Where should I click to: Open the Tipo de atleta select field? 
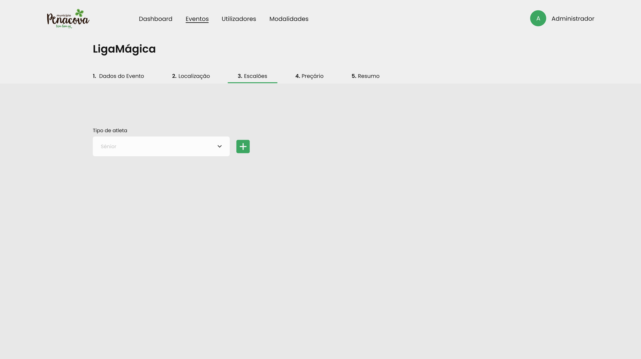click(x=161, y=146)
